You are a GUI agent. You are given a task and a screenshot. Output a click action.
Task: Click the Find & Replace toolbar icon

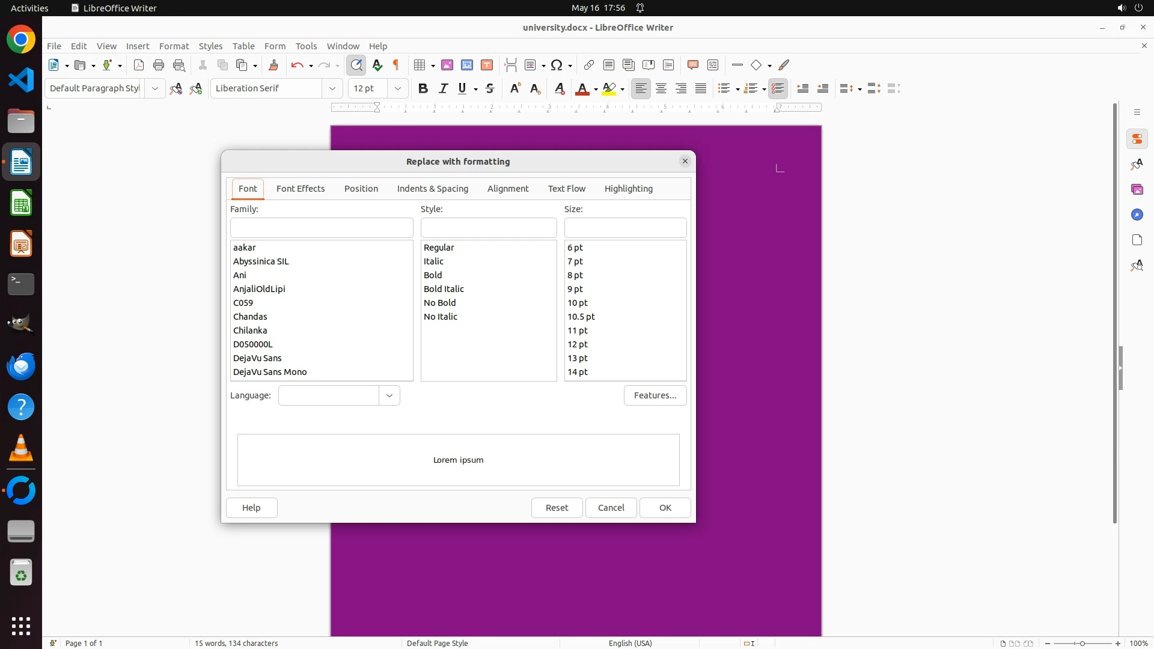click(x=356, y=65)
